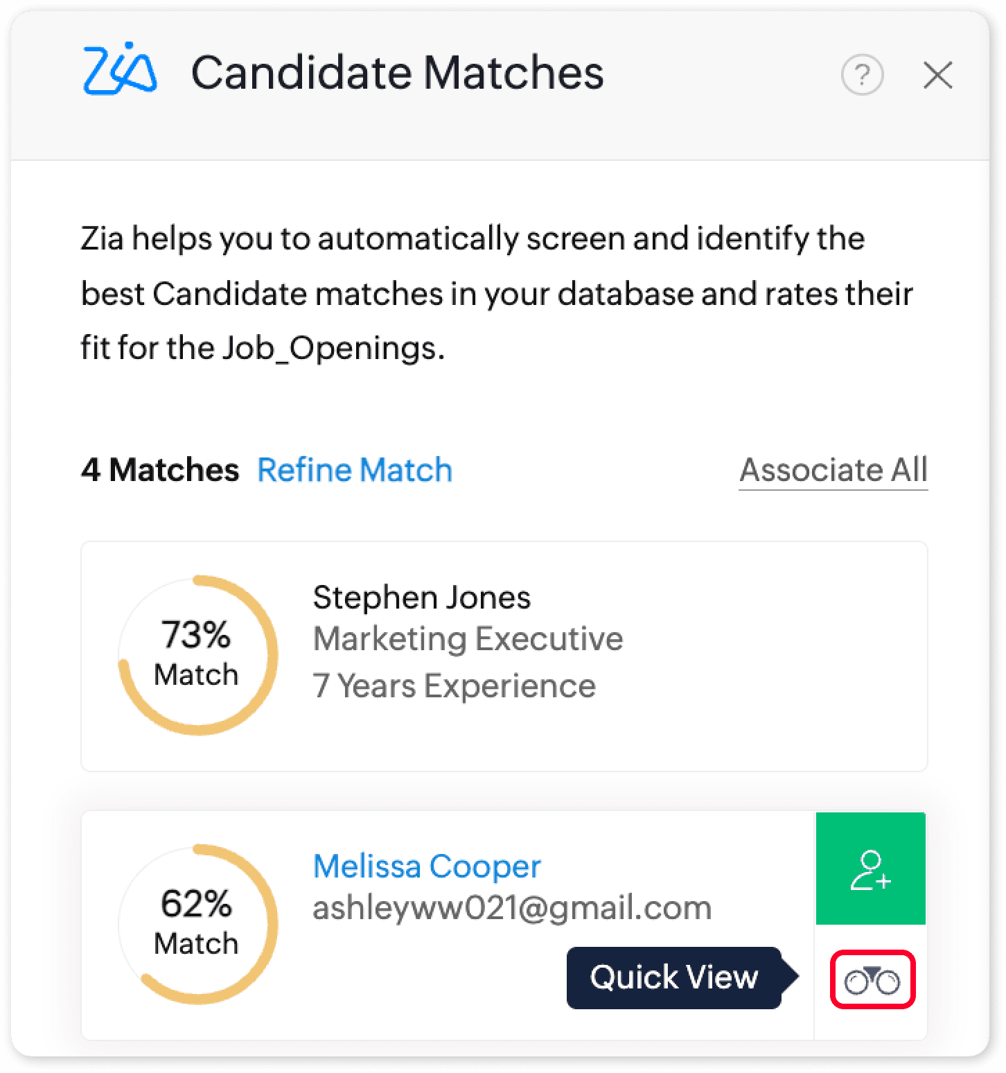Select the Stephen Jones candidate card

pos(504,656)
